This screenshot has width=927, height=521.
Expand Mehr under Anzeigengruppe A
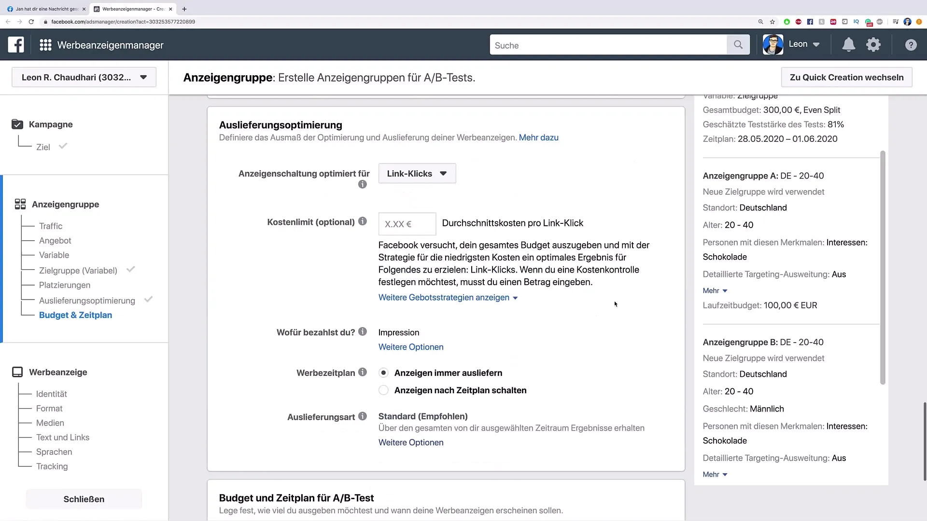click(x=715, y=290)
